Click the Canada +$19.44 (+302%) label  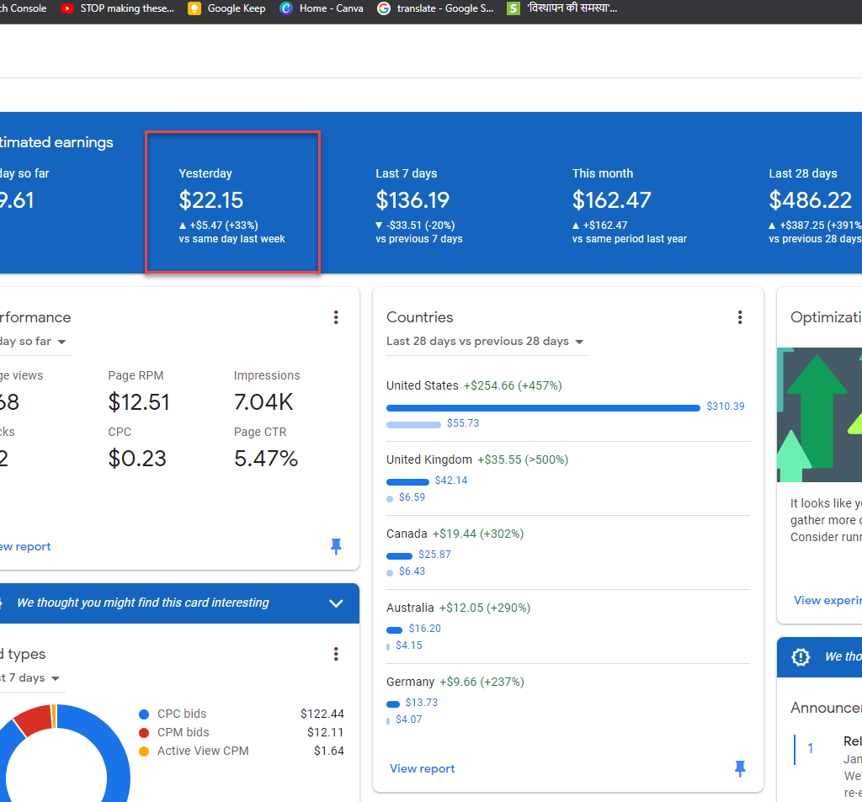[478, 534]
